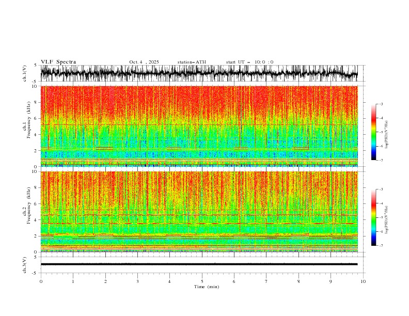
Task: Click the "Time (min)" x-axis label
Action: coord(207,287)
